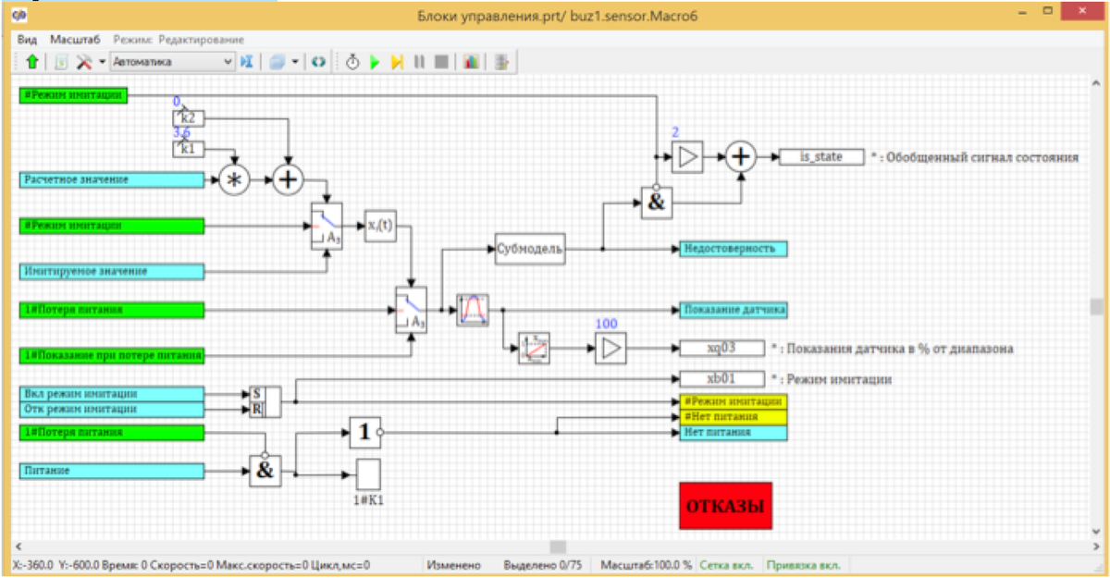The image size is (1110, 578).
Task: Click the horizontal scrollbar thumb
Action: [x=558, y=547]
